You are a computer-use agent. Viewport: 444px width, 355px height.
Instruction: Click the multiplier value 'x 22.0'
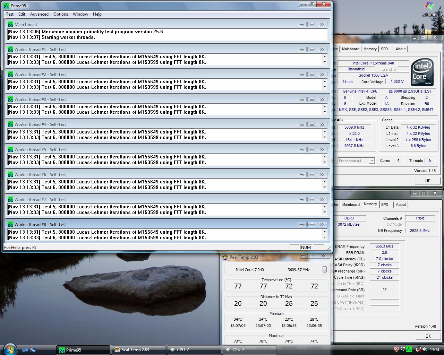click(x=354, y=133)
